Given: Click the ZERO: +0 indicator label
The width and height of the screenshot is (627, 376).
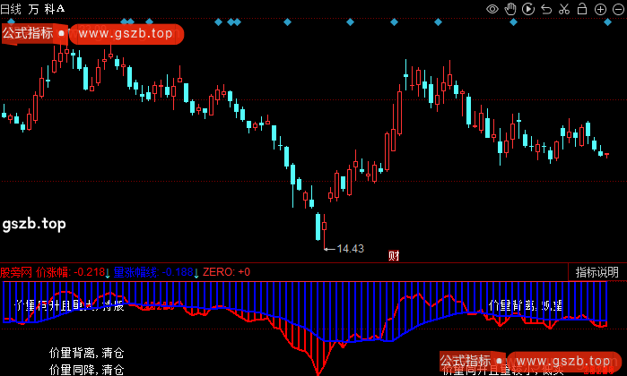Looking at the screenshot, I should (x=227, y=272).
